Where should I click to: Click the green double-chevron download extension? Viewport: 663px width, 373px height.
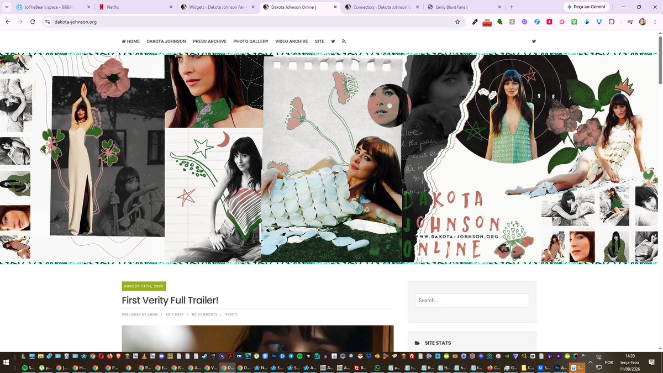coord(574,22)
